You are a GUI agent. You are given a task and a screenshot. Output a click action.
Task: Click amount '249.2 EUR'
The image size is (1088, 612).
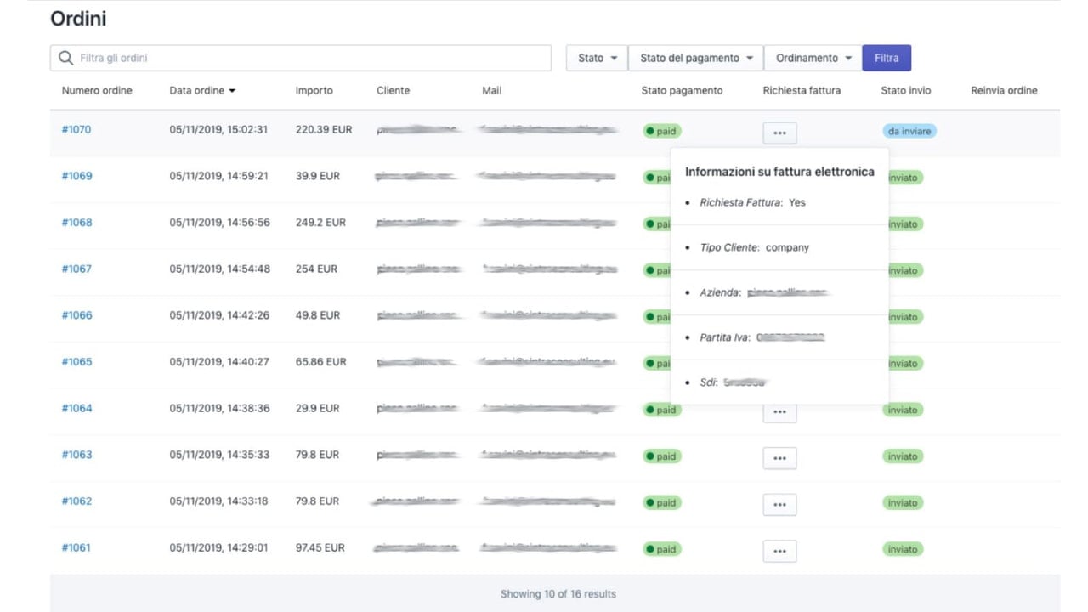point(321,223)
